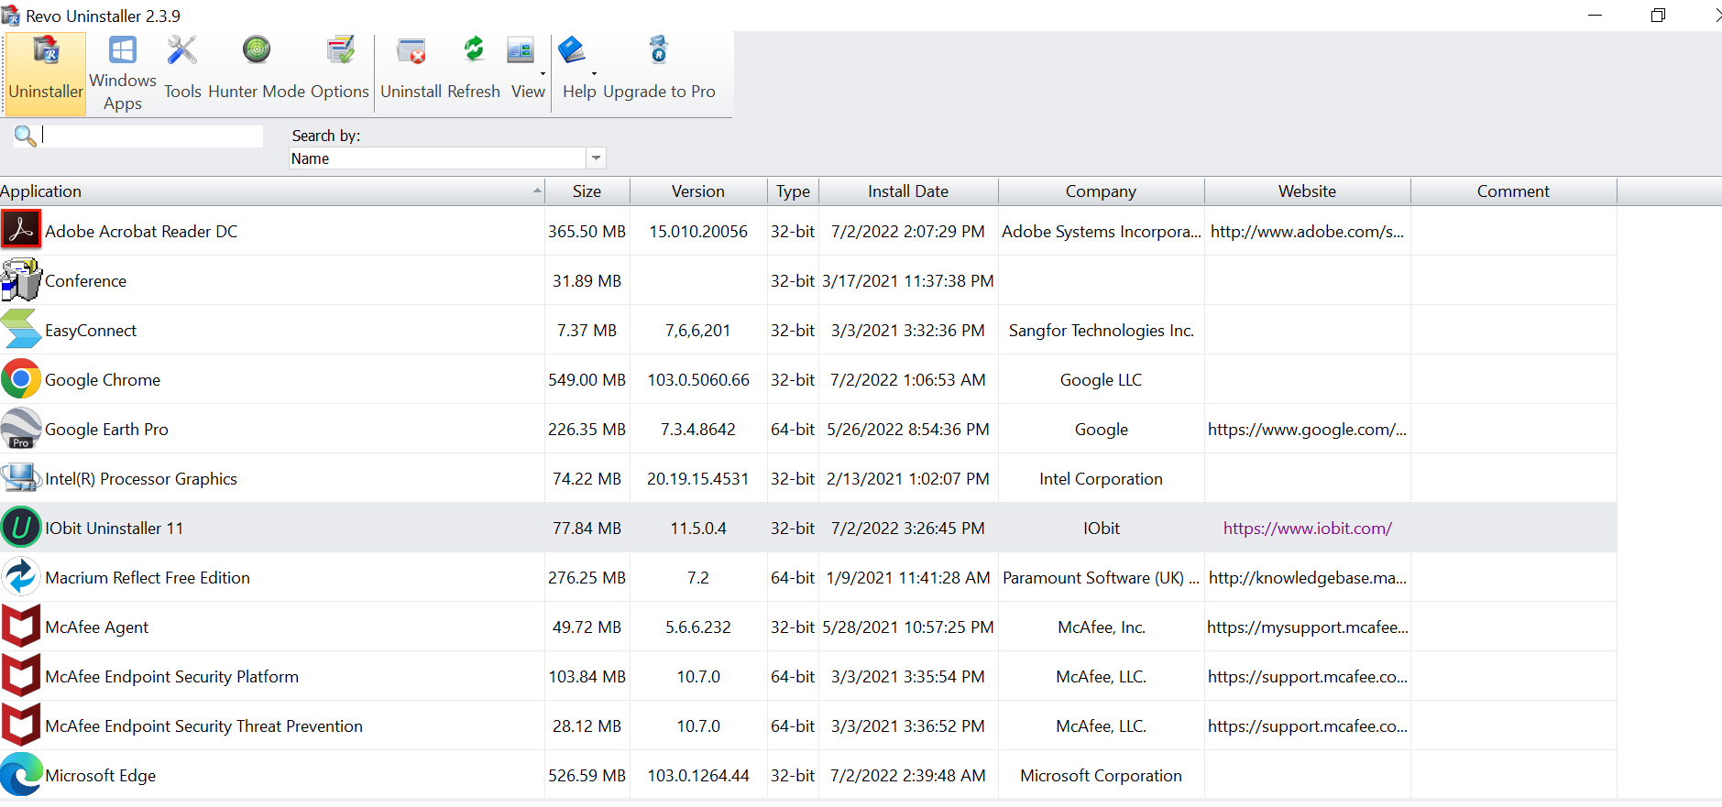Screen dimensions: 1722x807
Task: Click the Intel Corporation company cell
Action: click(1102, 479)
